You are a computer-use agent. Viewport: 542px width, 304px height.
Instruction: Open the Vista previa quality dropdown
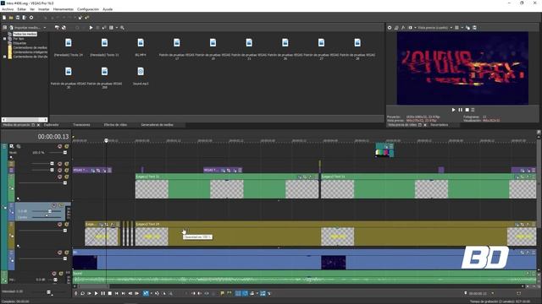click(x=451, y=28)
